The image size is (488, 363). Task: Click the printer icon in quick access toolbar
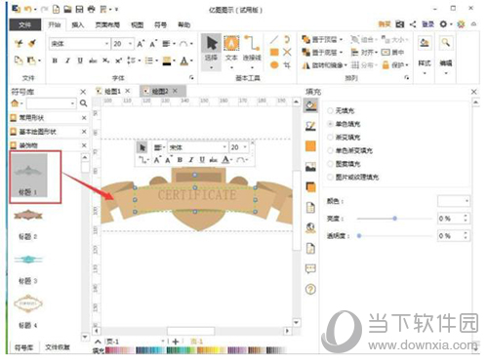click(x=91, y=9)
